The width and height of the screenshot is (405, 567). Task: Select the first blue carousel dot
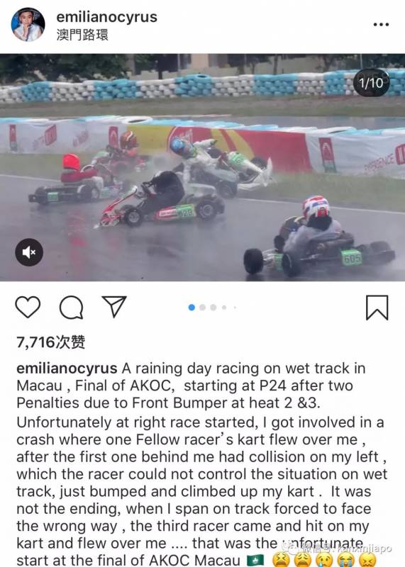192,308
